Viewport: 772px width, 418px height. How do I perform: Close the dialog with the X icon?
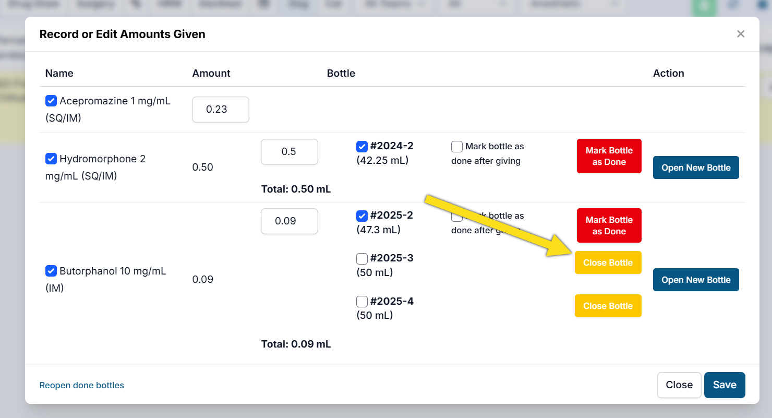click(x=740, y=34)
